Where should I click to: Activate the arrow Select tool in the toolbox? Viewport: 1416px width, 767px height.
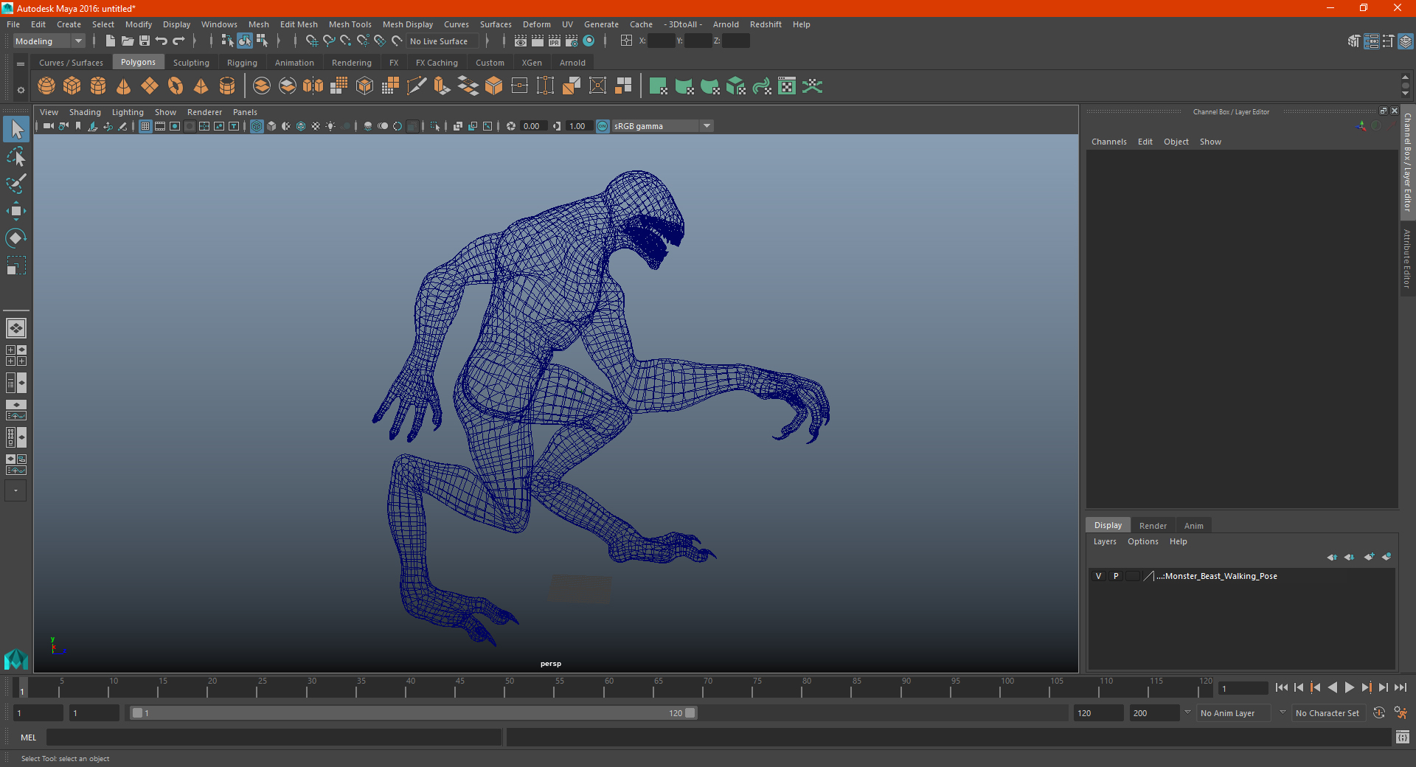15,130
